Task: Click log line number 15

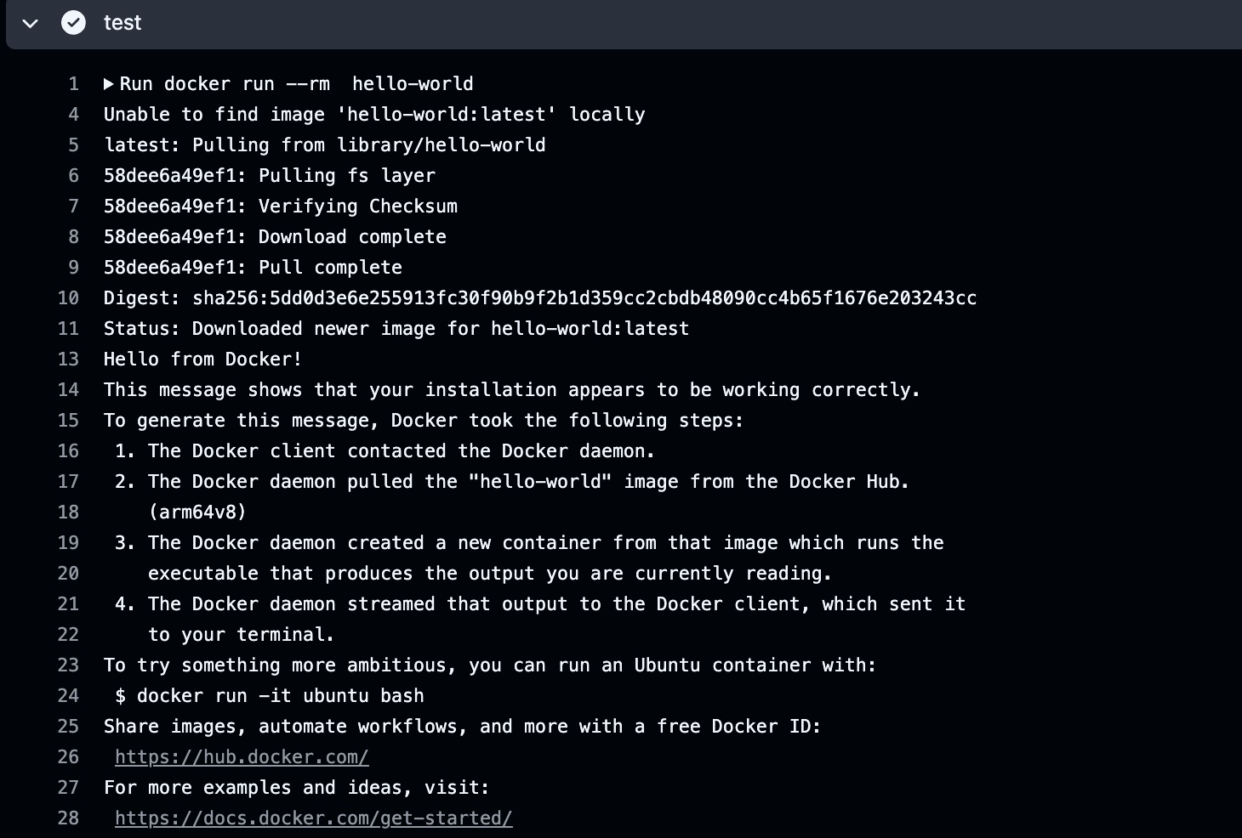Action: tap(68, 421)
